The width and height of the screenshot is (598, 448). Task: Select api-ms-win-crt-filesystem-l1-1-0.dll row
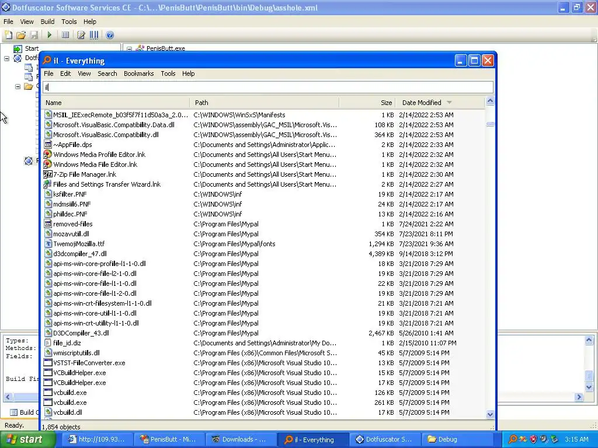pos(263,303)
